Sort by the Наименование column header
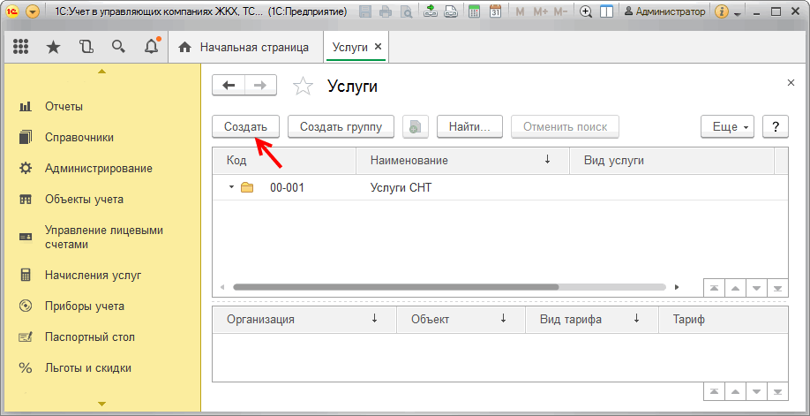Image resolution: width=810 pixels, height=416 pixels. coord(462,161)
